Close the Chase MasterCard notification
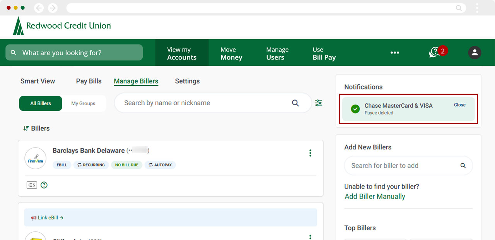The height and width of the screenshot is (240, 495). [459, 105]
